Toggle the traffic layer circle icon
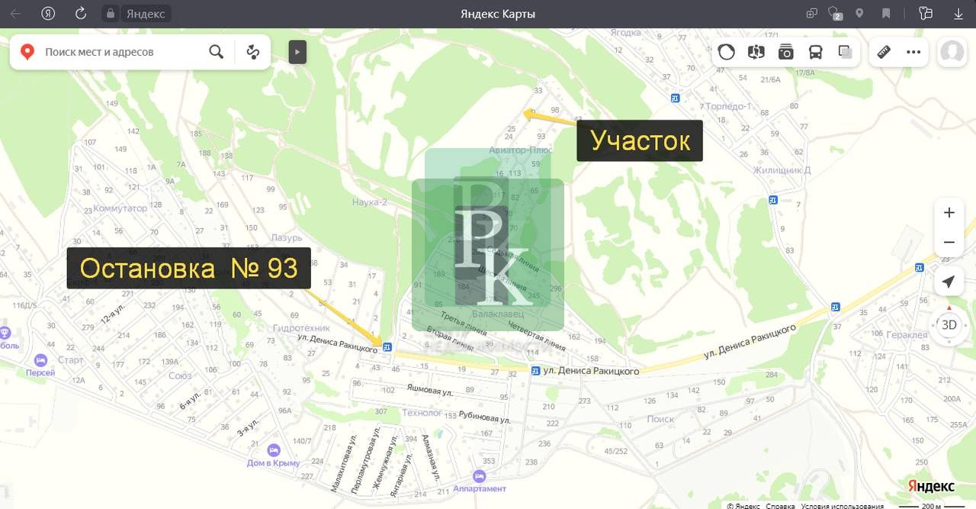The width and height of the screenshot is (976, 509). click(x=727, y=52)
